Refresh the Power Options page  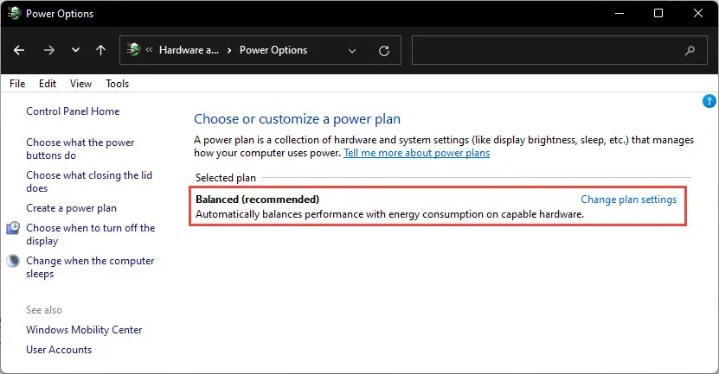(x=384, y=50)
